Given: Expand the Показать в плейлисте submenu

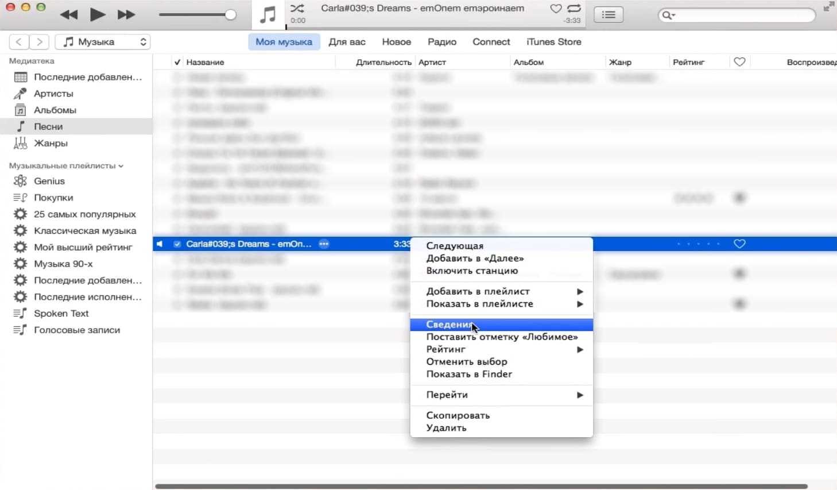Looking at the screenshot, I should pos(502,304).
